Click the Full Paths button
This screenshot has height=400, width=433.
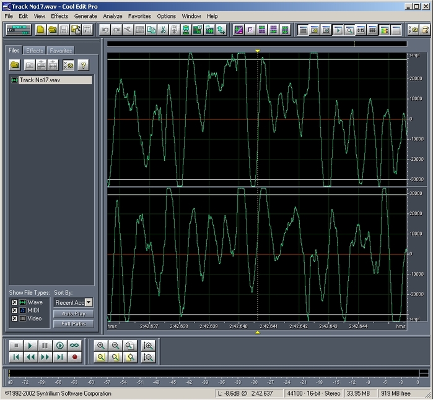click(x=74, y=323)
